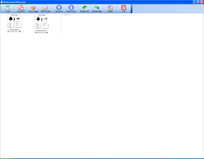
Task: Rotate the page right
Action: pos(97,9)
